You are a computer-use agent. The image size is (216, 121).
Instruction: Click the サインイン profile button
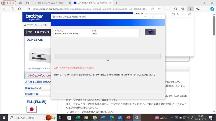(9, 3)
